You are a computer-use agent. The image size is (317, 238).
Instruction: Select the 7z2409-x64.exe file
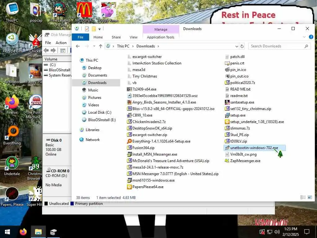(142, 89)
